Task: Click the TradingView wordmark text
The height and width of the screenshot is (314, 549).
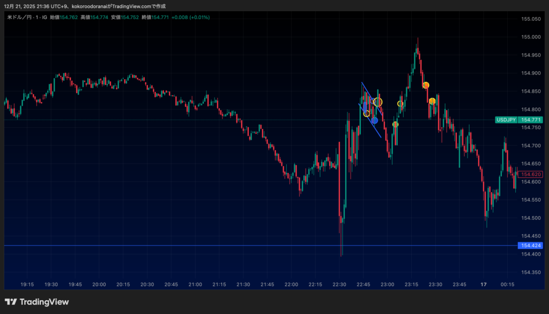Action: click(44, 302)
